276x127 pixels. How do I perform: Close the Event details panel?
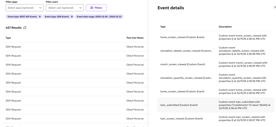[274, 8]
